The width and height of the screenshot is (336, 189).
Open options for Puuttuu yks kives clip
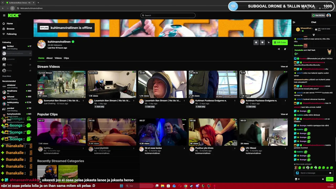235,148
